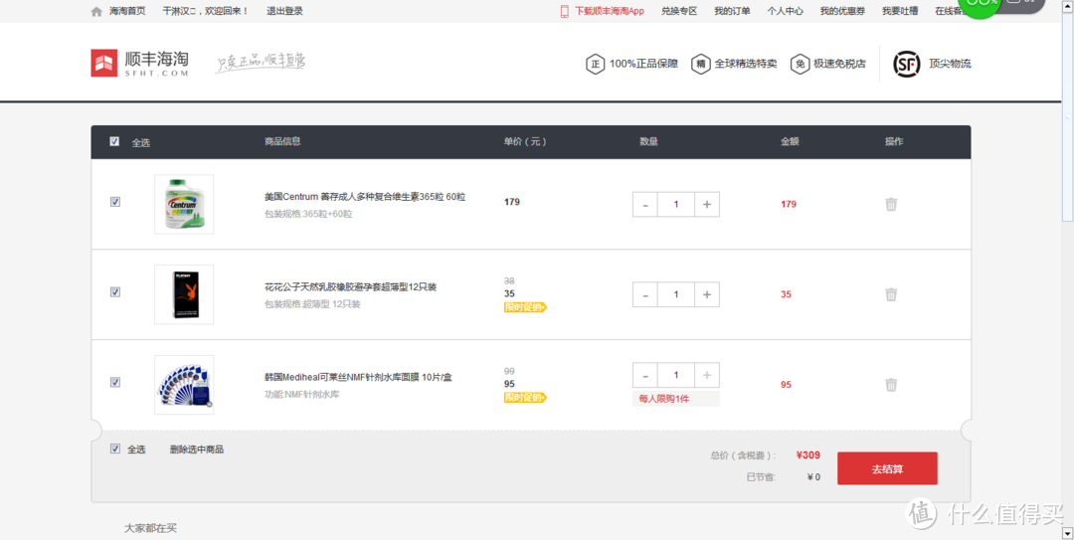Delete 花花公子 item with trash icon
Image resolution: width=1074 pixels, height=540 pixels.
point(891,294)
